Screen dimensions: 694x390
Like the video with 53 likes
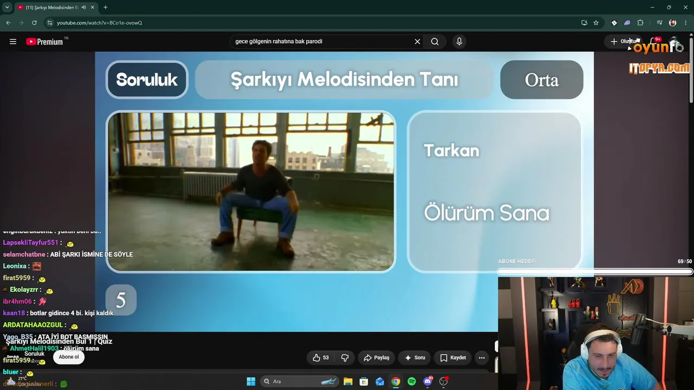click(321, 357)
